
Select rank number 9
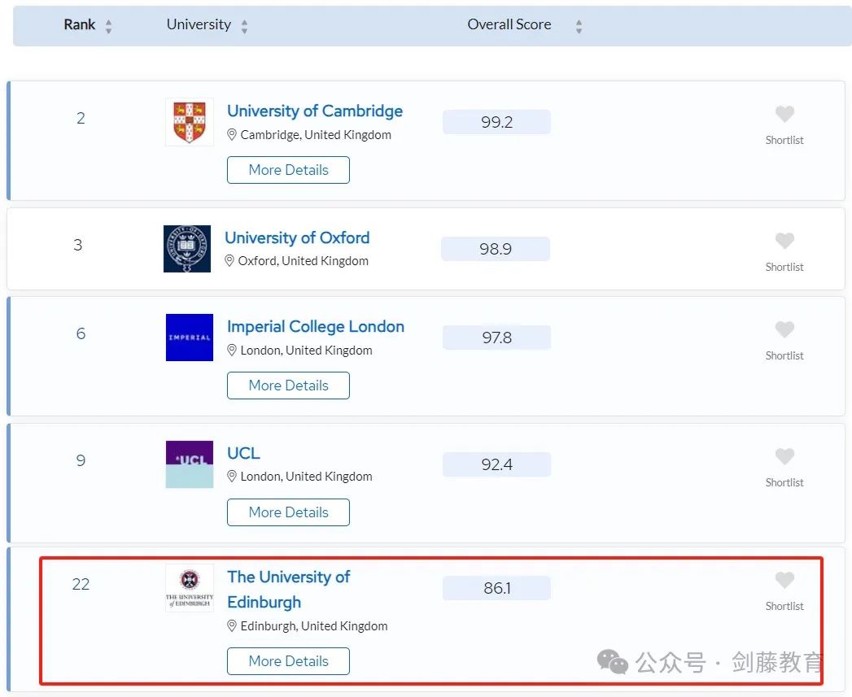coord(81,460)
